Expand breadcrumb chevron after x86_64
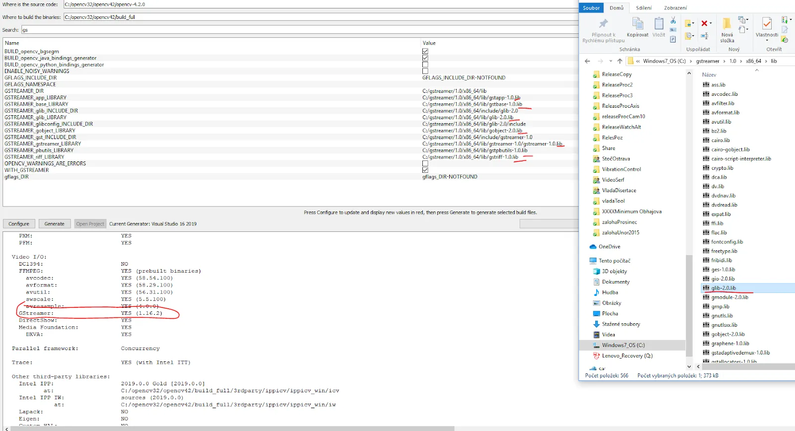 point(766,61)
